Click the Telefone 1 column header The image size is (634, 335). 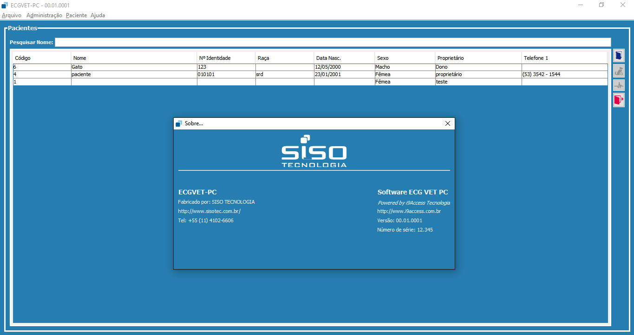tap(564, 58)
